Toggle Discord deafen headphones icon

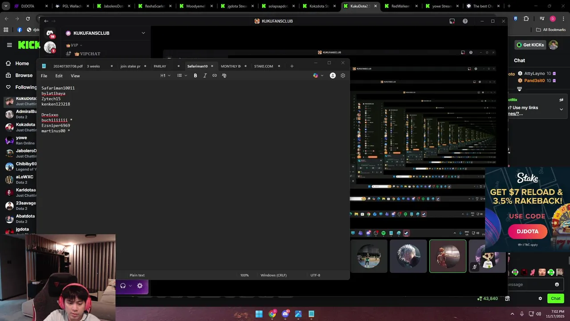123,286
